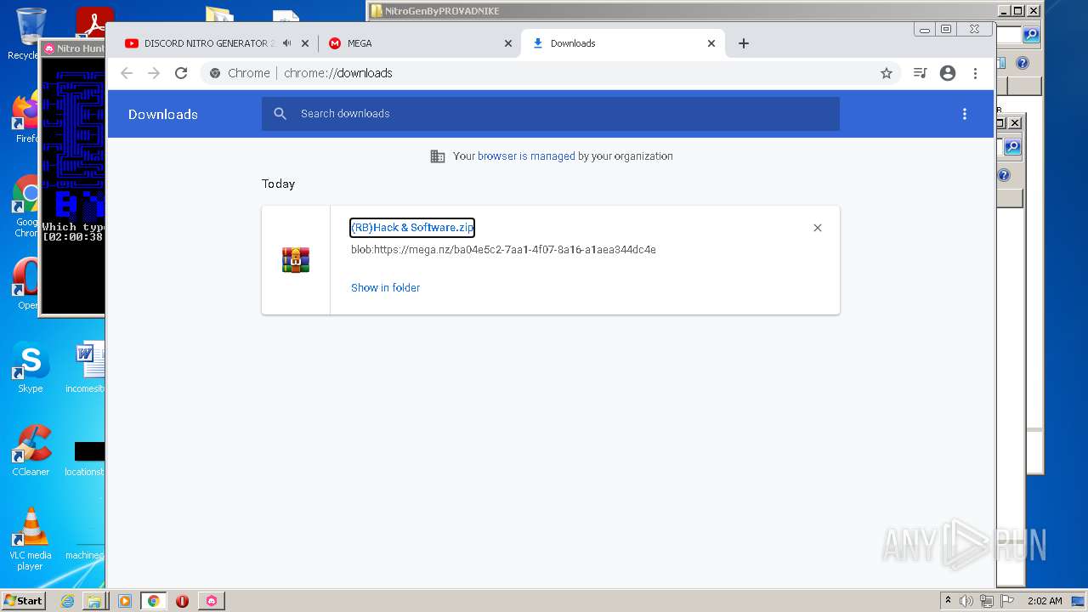Screen dimensions: 1088x612
Task: Select the Chrome taskbar button
Action: click(x=153, y=601)
